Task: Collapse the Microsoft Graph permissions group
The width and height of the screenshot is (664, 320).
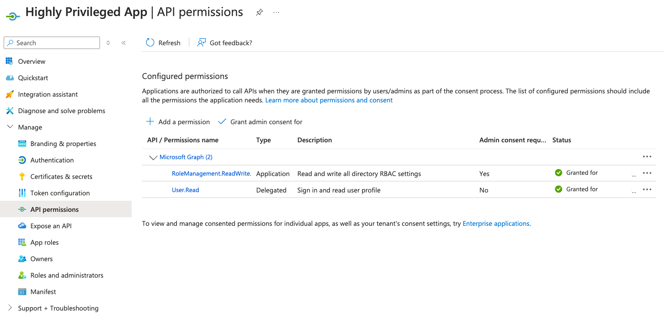Action: pyautogui.click(x=153, y=157)
